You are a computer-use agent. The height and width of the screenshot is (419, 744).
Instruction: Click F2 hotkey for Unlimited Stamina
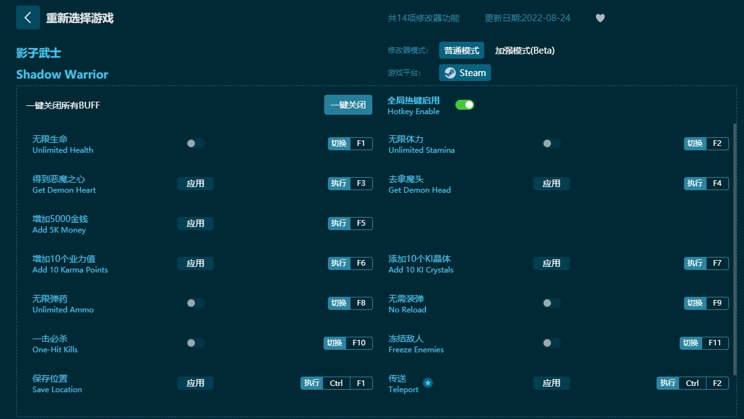point(717,143)
